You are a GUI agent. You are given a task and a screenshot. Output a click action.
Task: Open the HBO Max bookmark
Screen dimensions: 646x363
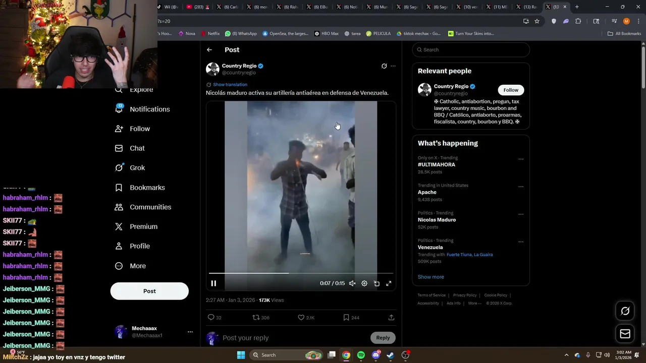(327, 34)
